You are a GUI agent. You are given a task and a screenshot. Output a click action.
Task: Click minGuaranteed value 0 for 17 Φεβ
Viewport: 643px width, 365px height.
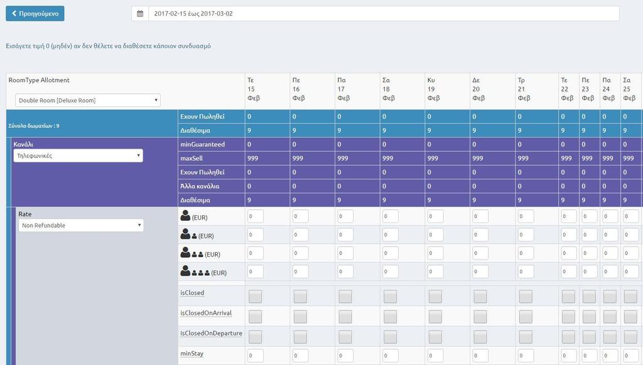(x=339, y=144)
